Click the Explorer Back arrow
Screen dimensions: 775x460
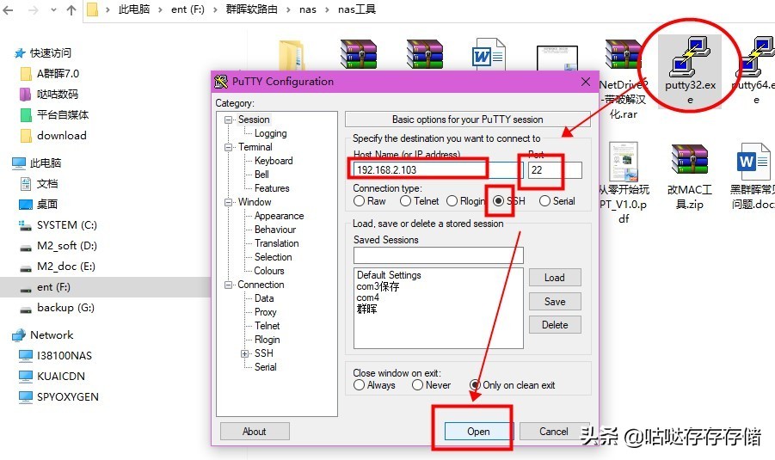(8, 9)
